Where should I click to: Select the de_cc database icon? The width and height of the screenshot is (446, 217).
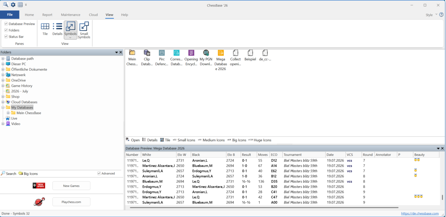click(x=265, y=55)
